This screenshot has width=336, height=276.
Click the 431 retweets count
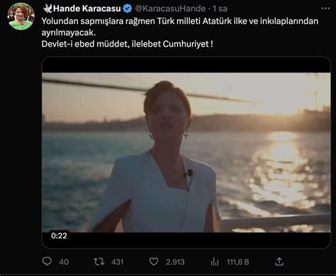[x=118, y=262]
